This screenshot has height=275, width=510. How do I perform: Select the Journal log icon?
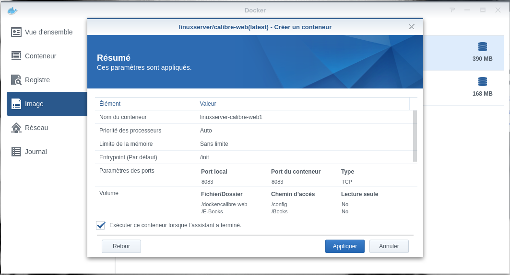(16, 152)
